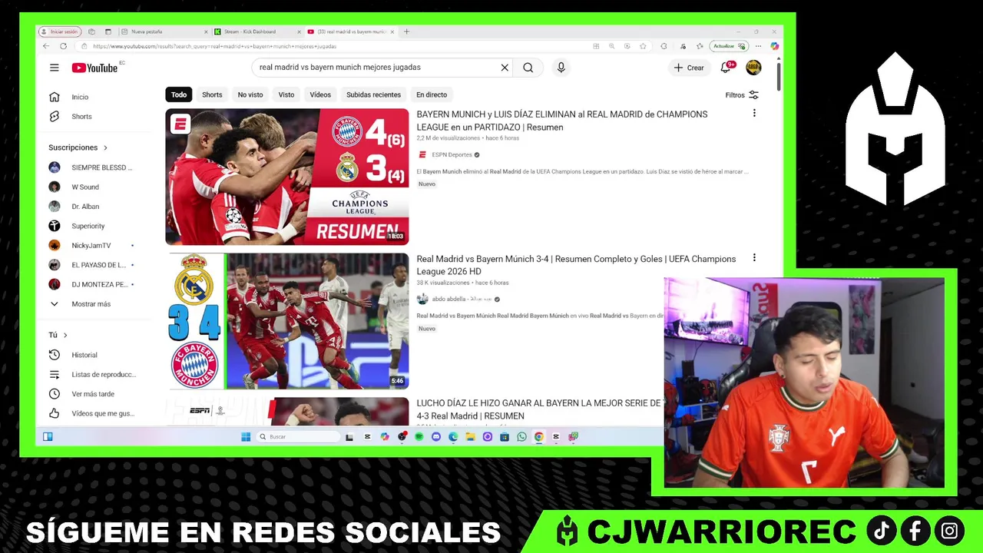Open Ver más tarde in sidebar

pos(81,394)
